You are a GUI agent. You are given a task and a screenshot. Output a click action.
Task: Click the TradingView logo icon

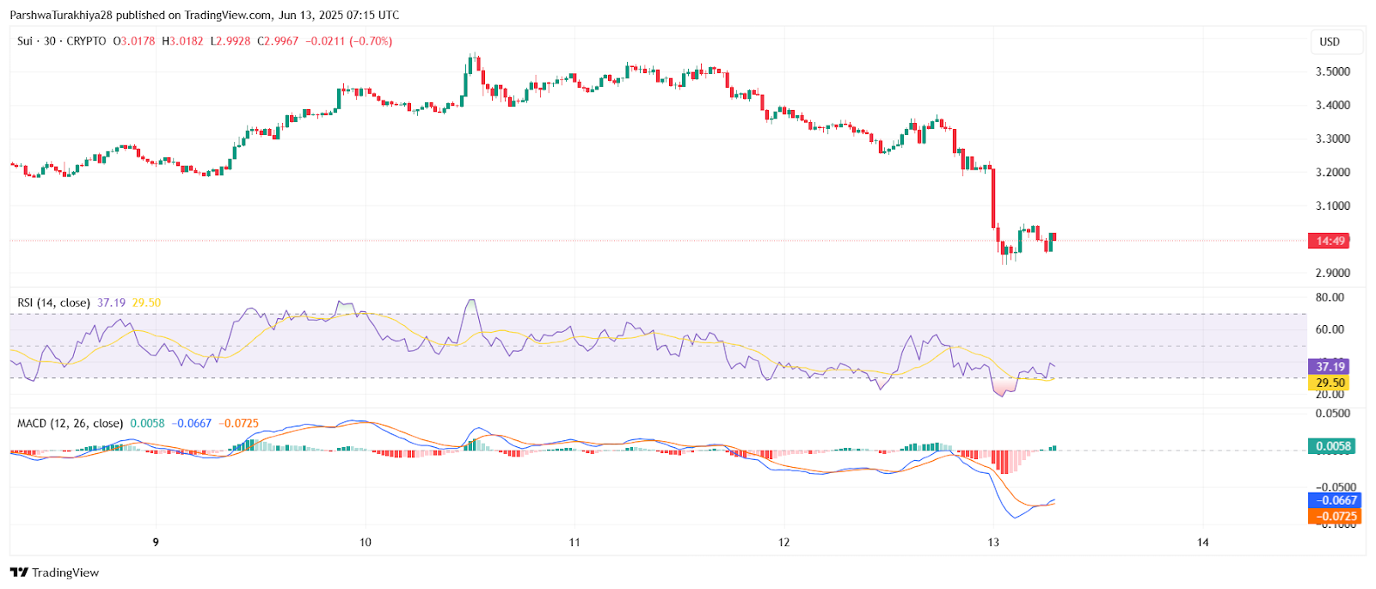click(x=19, y=573)
